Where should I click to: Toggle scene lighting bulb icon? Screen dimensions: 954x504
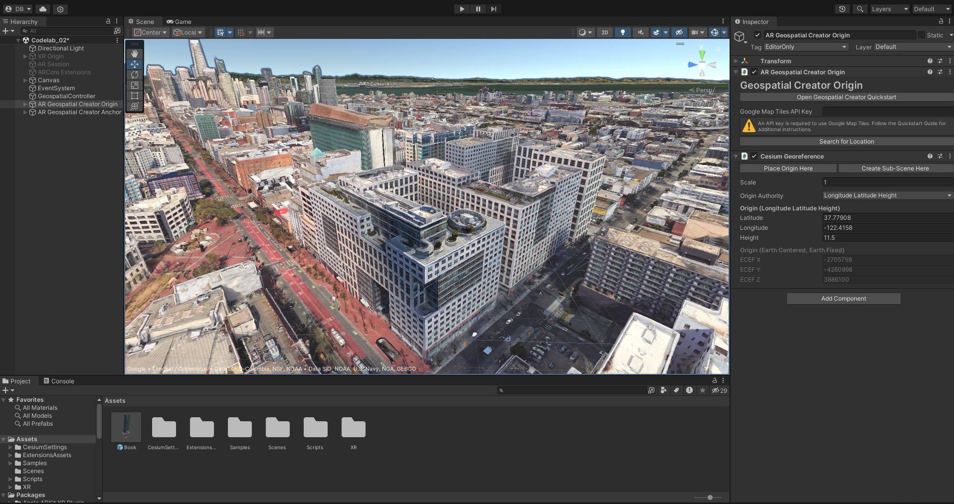click(x=622, y=32)
